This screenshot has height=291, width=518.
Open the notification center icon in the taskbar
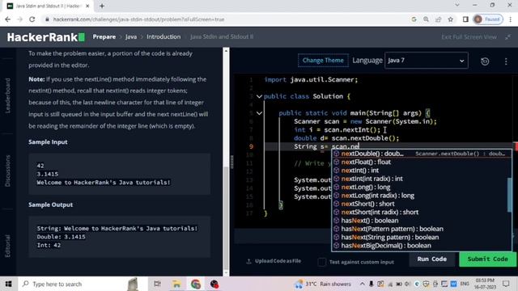506,284
